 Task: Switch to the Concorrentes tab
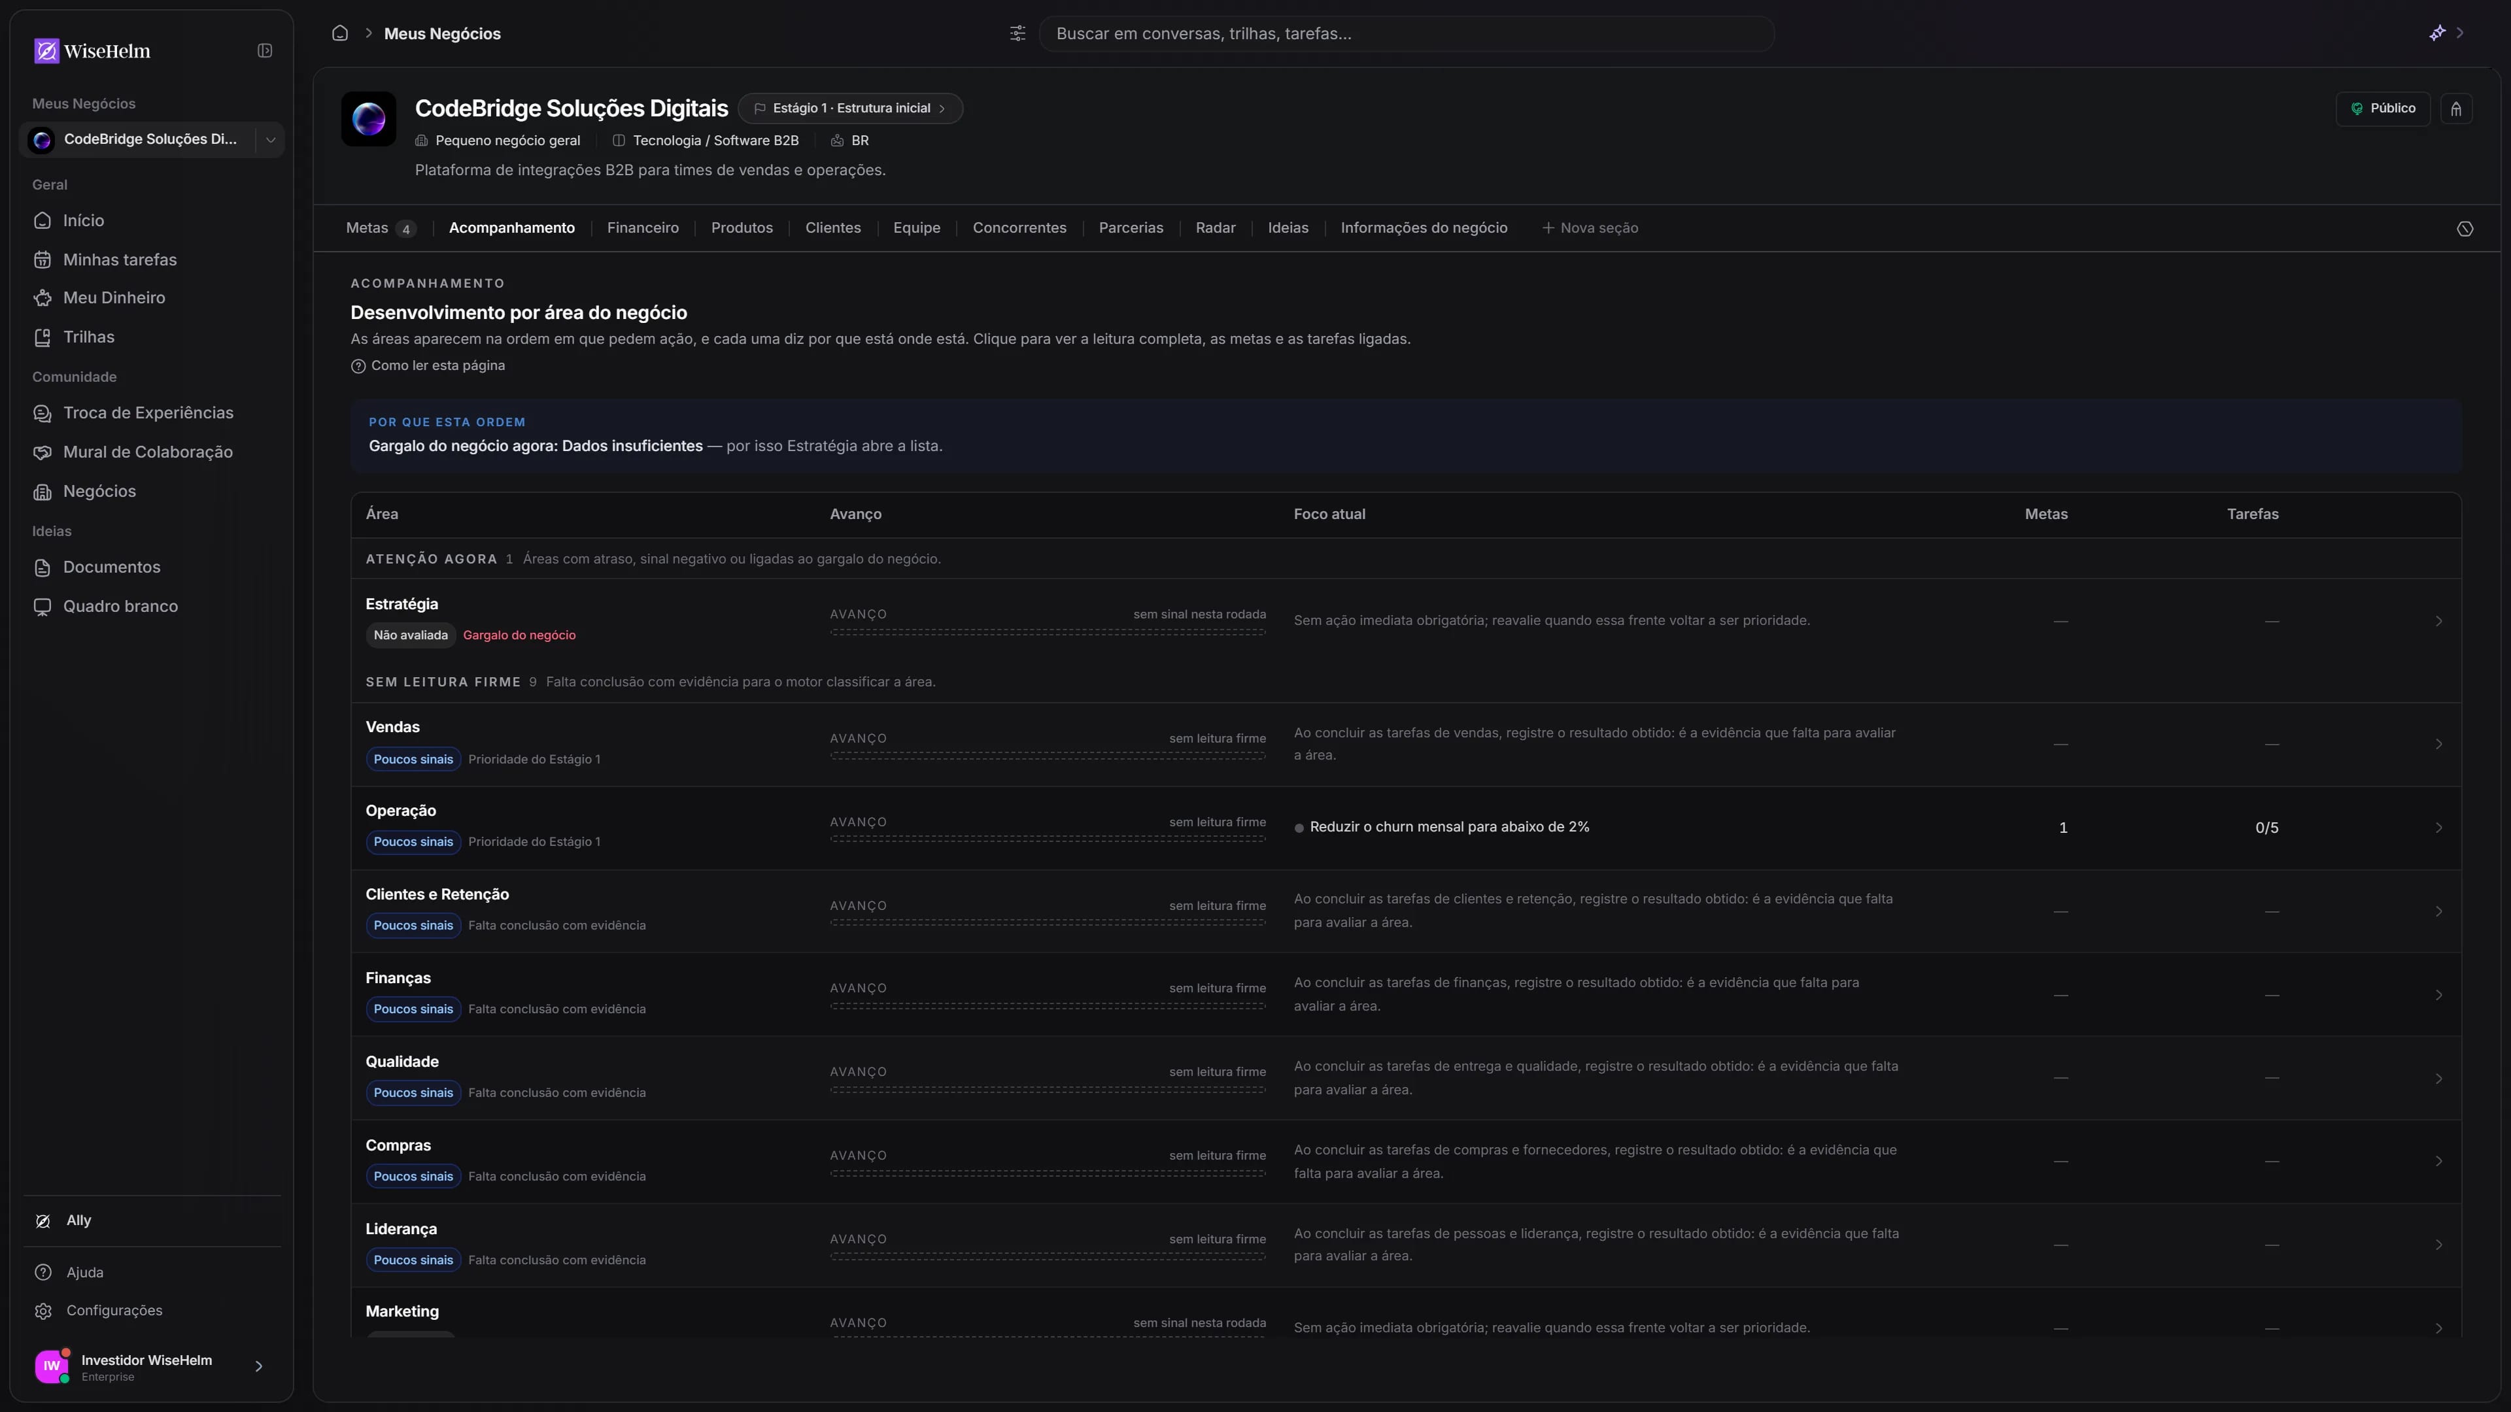pos(1019,228)
